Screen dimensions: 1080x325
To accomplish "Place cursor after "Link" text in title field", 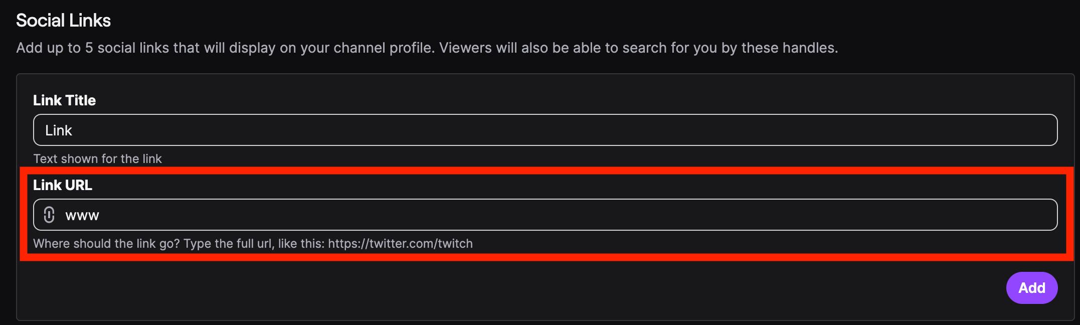I will click(73, 130).
